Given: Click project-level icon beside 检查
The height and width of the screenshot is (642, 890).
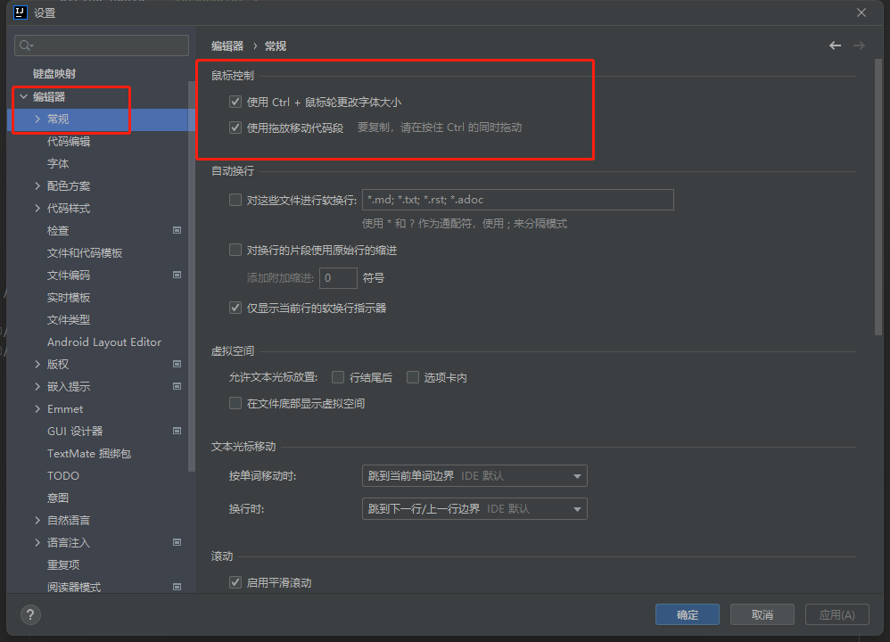Looking at the screenshot, I should [x=177, y=230].
